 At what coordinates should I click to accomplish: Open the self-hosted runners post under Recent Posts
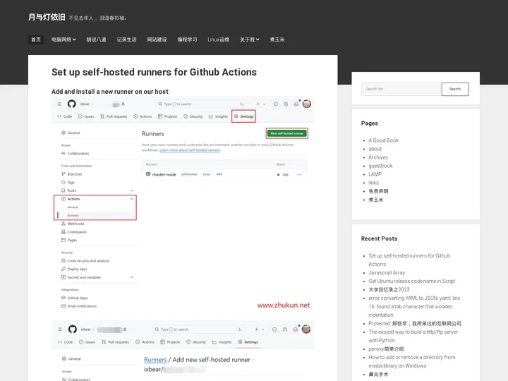click(409, 260)
